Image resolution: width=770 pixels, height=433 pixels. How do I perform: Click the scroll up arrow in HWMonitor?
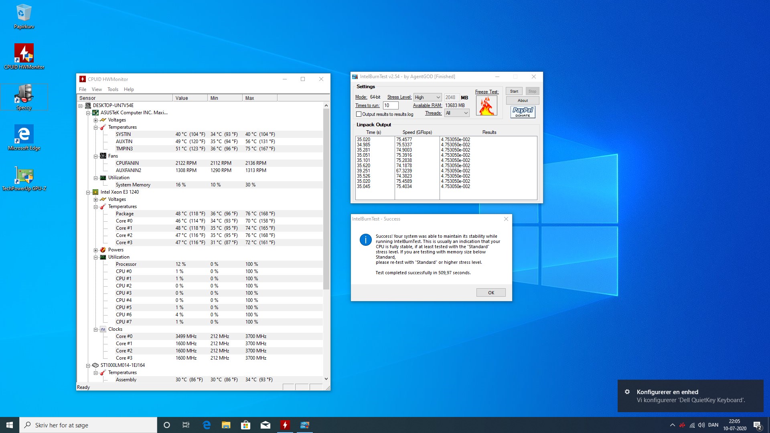pos(326,105)
